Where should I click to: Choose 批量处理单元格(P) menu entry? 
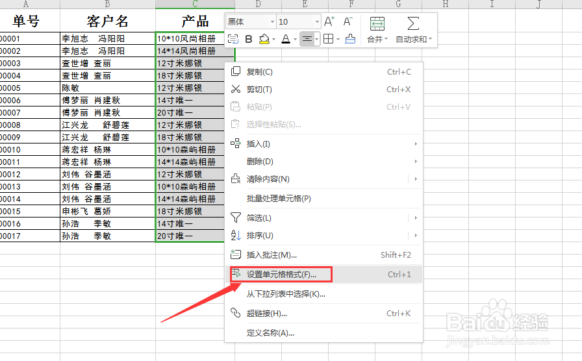(x=323, y=199)
